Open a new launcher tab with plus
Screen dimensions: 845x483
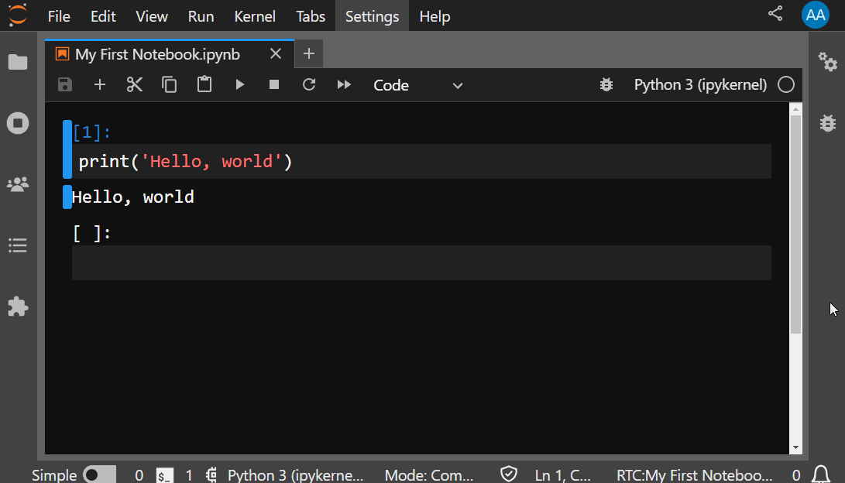309,54
